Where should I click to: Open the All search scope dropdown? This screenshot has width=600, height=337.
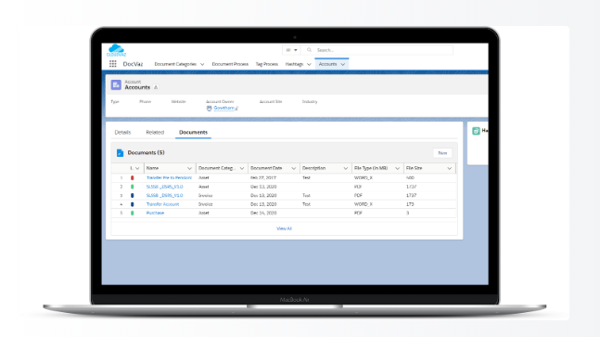pyautogui.click(x=291, y=50)
